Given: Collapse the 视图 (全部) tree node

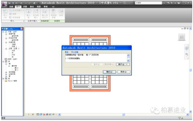Looking at the screenshot, I should coord(3,32).
